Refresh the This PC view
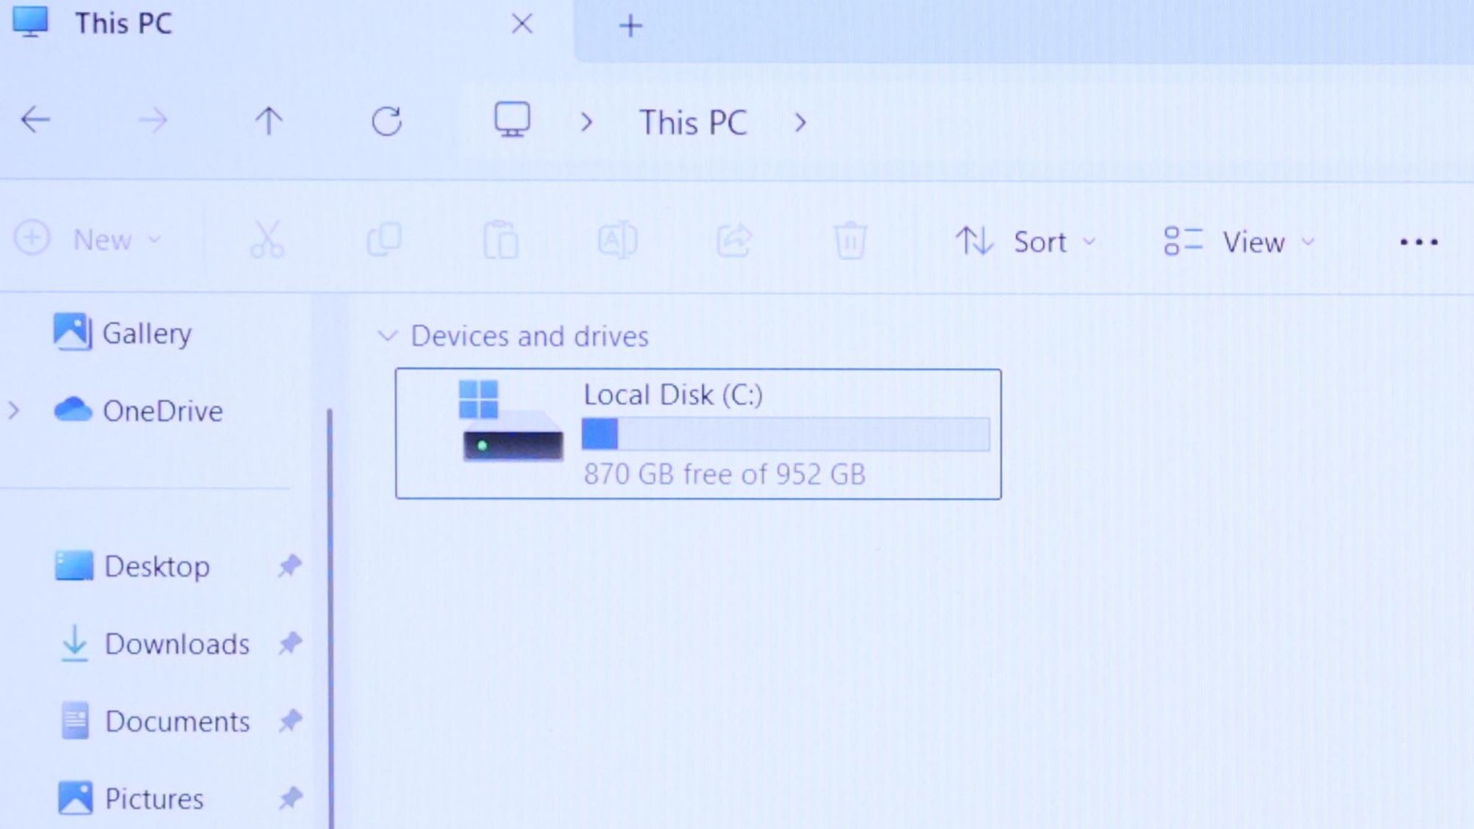Screen dimensions: 1474x829 [387, 121]
